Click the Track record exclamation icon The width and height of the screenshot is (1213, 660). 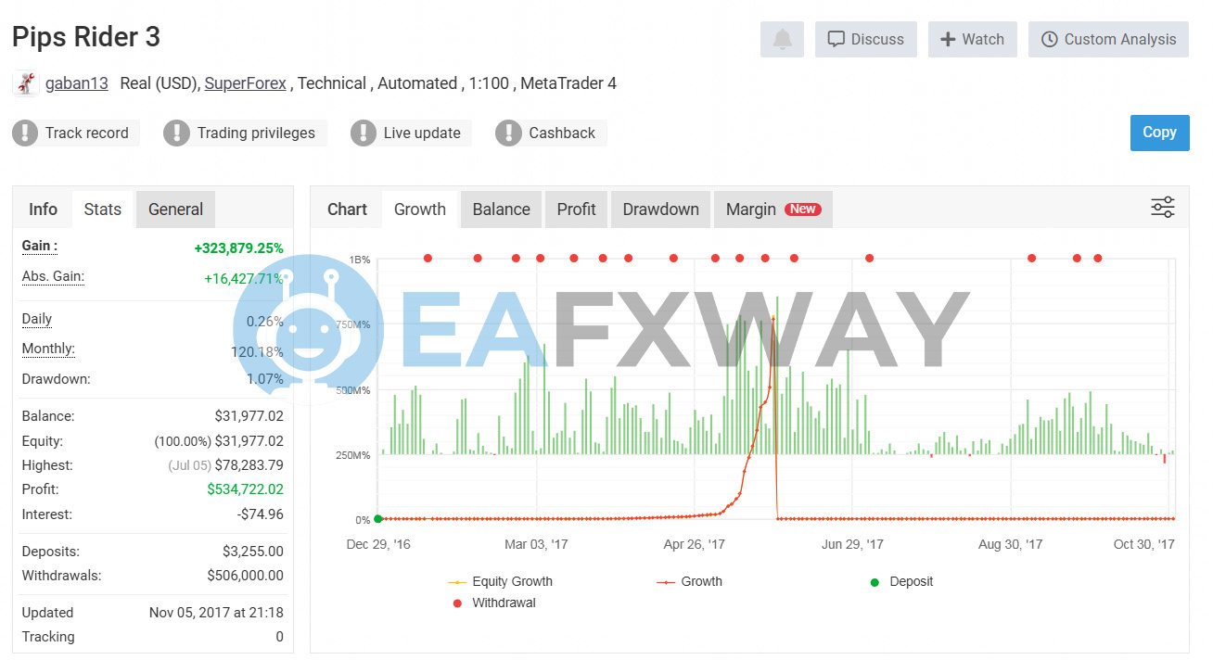point(25,133)
